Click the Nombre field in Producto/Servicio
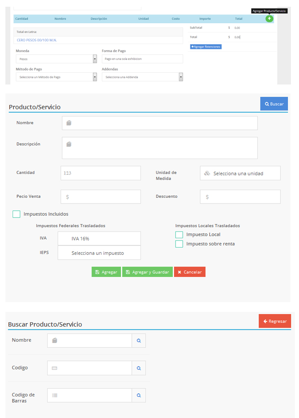 160,123
